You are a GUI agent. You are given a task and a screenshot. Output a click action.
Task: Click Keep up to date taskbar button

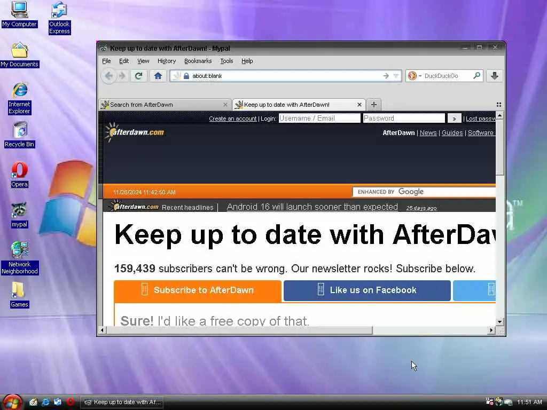click(x=122, y=402)
